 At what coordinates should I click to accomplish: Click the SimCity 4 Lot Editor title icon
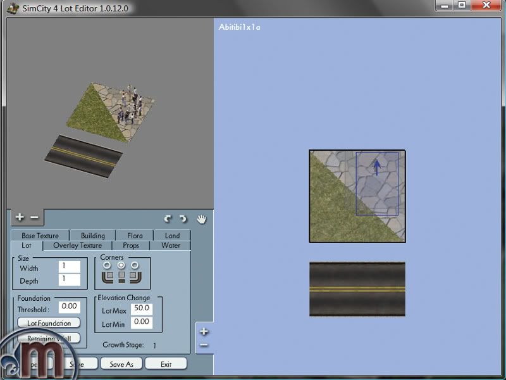(13, 8)
